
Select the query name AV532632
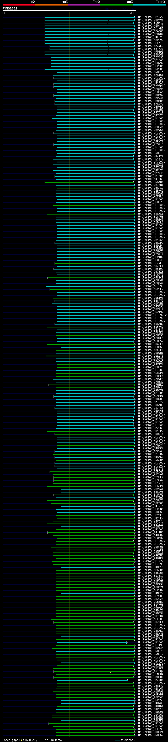tap(10, 9)
